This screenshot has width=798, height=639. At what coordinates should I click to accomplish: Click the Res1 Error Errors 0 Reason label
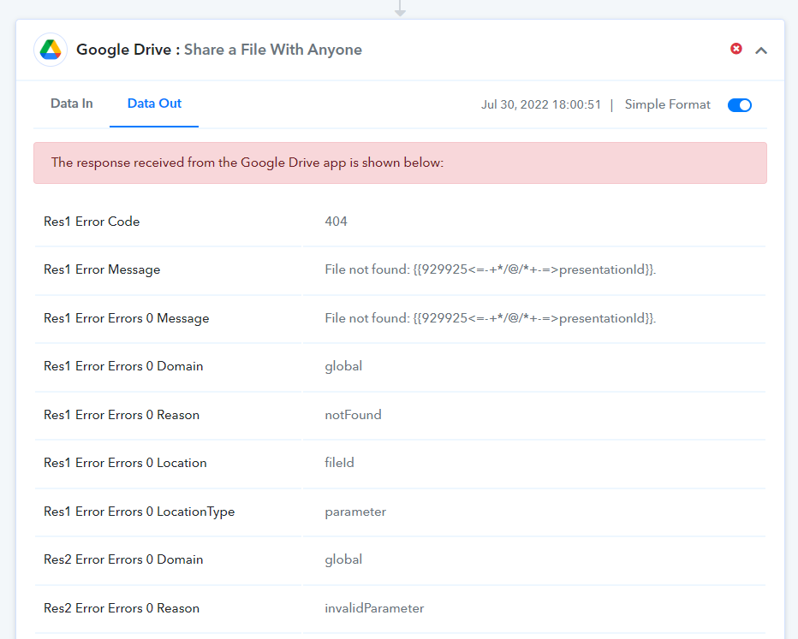(x=122, y=415)
